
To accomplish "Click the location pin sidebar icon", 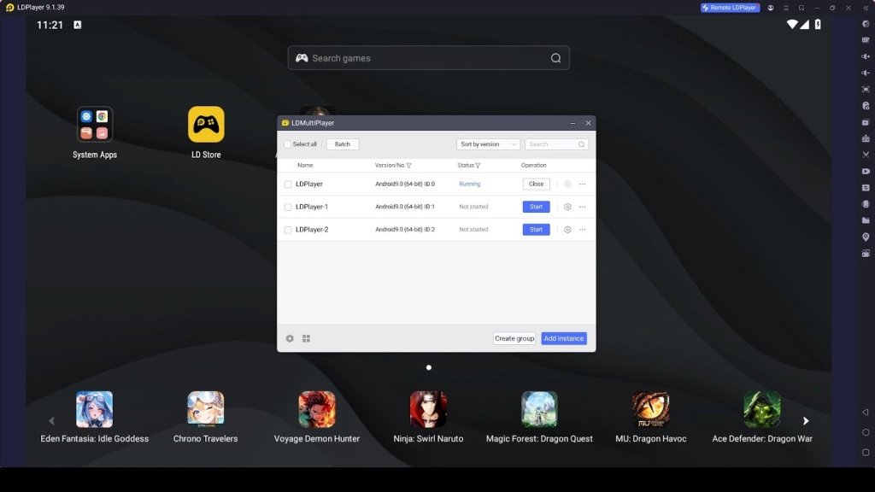I will 866,237.
